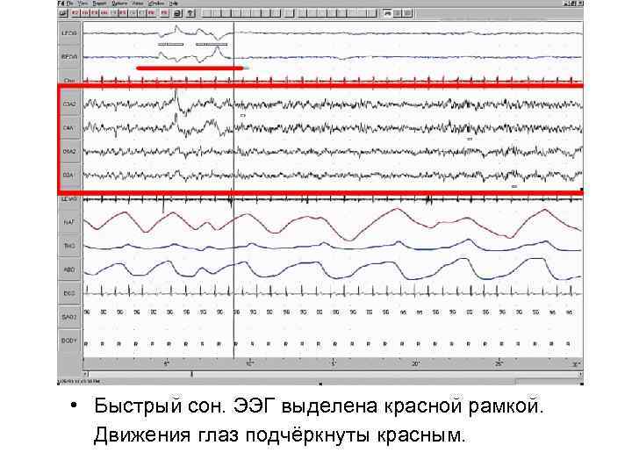
Task: Select the C4A1 EEG channel label
Action: click(69, 128)
